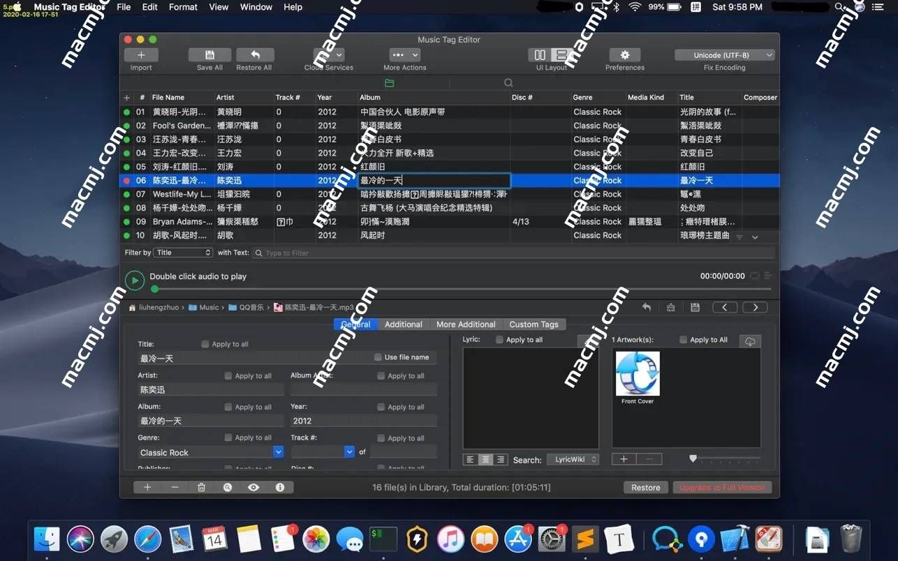Open Preferences via the gear icon
Image resolution: width=898 pixels, height=561 pixels.
coord(625,55)
